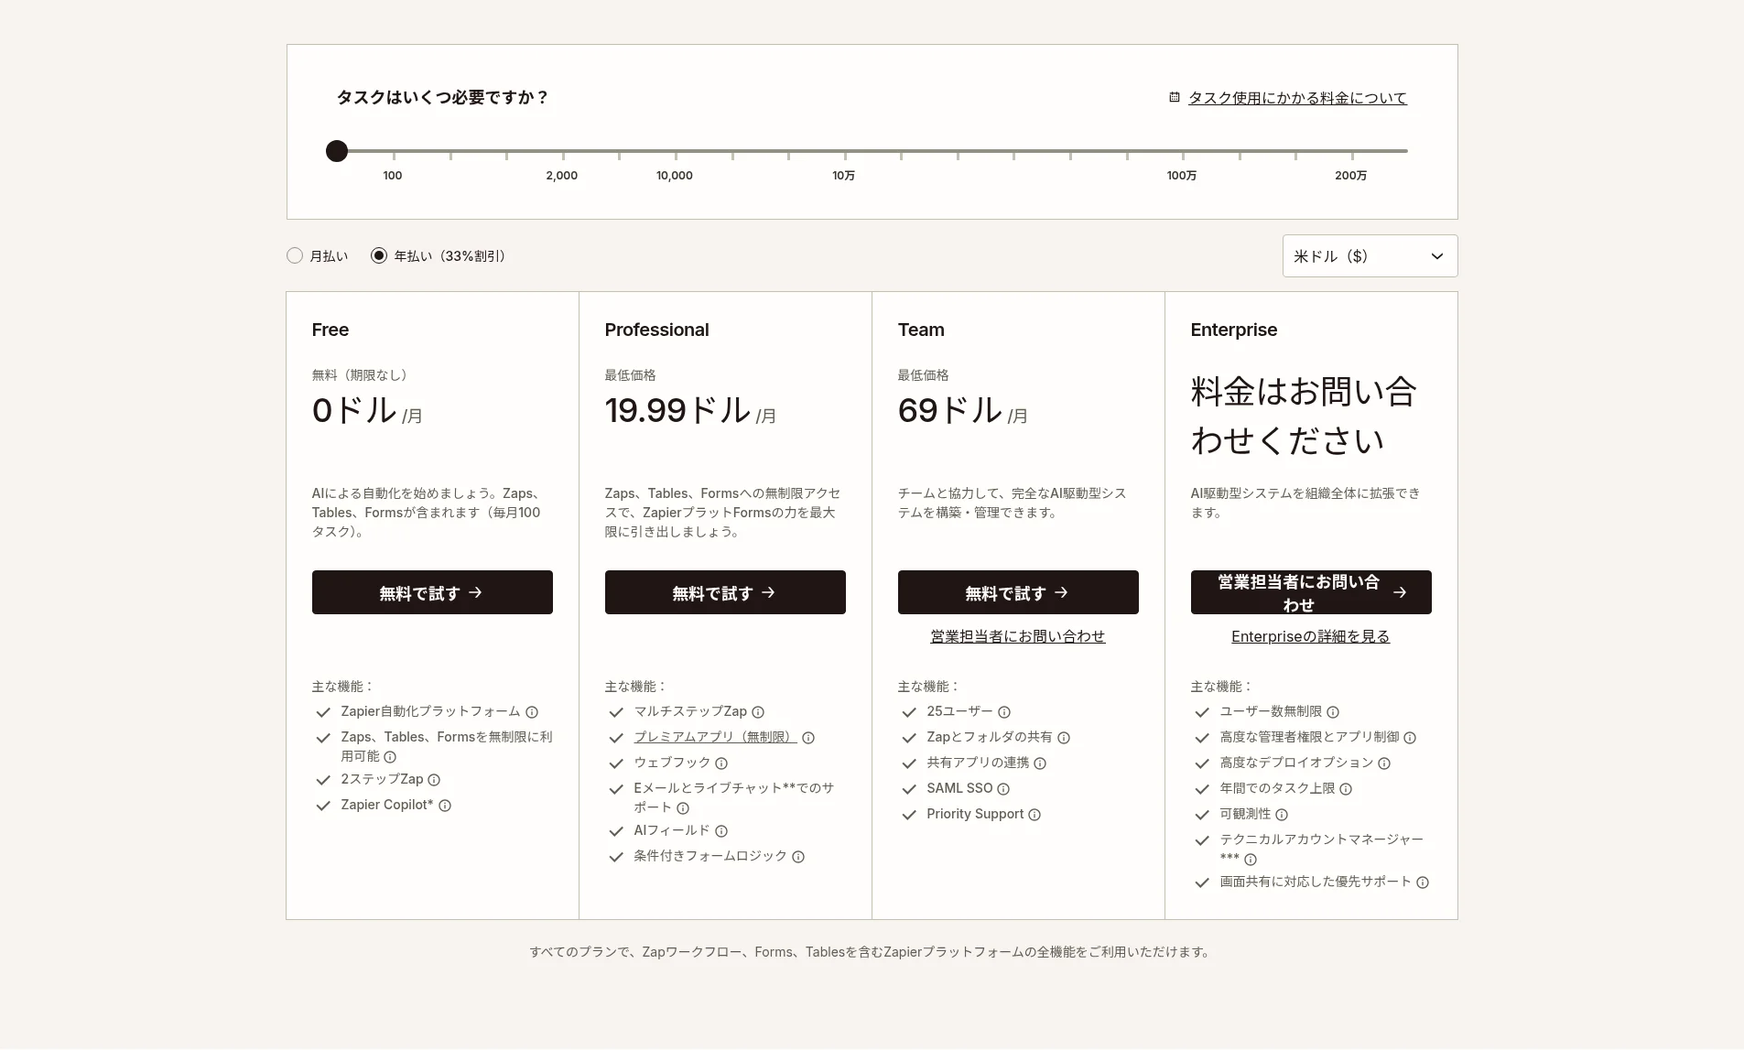This screenshot has height=1050, width=1744.
Task: Click the 69ドル Team price
Action: tap(950, 410)
